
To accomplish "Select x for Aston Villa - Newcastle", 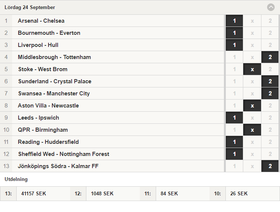I will [252, 106].
